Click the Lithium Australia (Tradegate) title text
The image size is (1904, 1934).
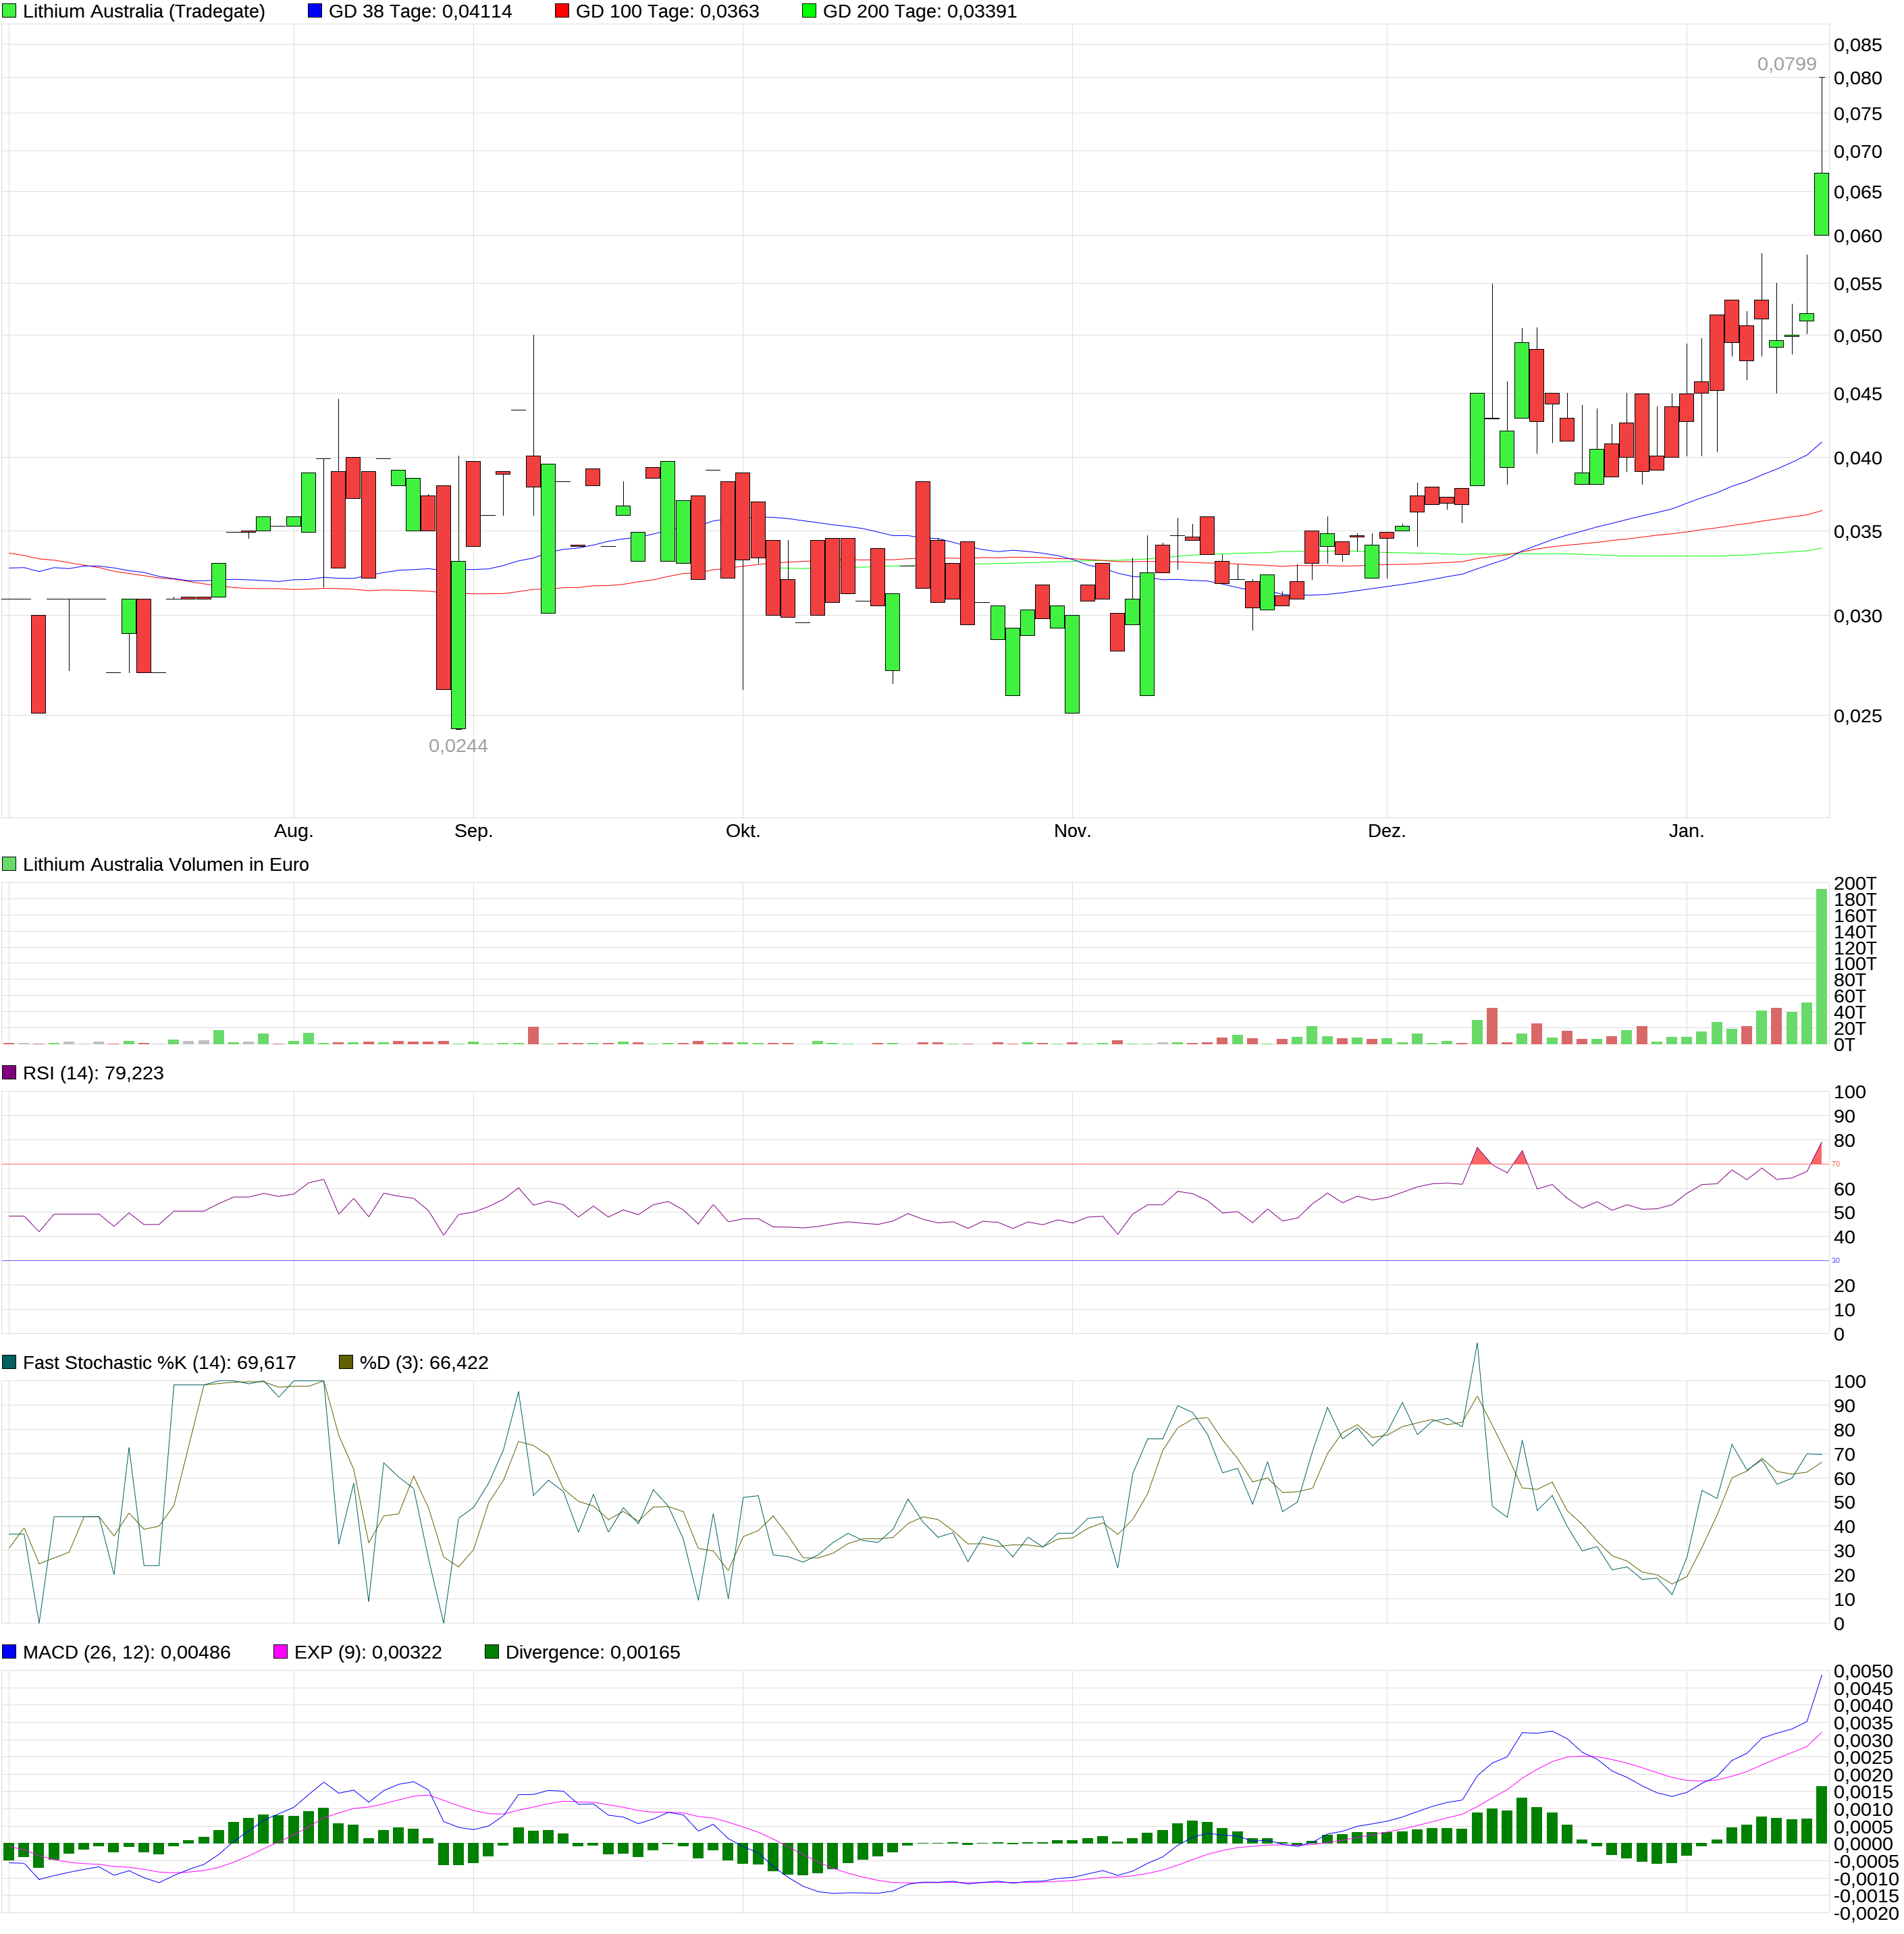click(144, 11)
